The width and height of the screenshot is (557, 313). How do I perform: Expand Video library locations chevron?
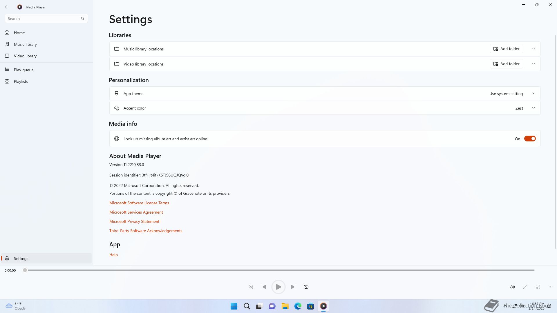(534, 64)
